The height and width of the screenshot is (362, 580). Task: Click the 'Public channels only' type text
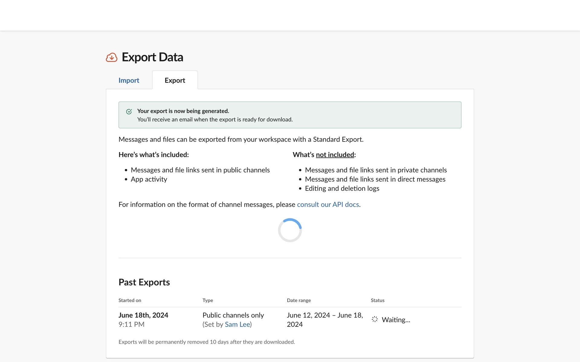233,315
